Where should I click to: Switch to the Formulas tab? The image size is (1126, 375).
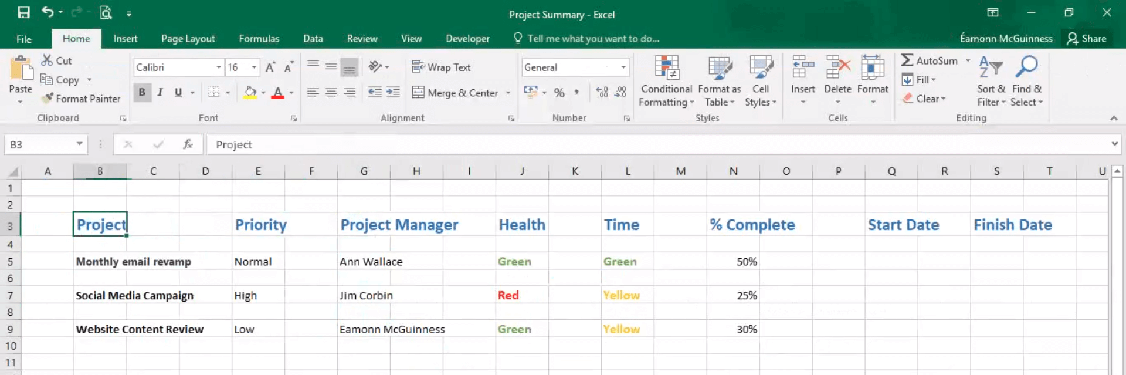(x=259, y=39)
